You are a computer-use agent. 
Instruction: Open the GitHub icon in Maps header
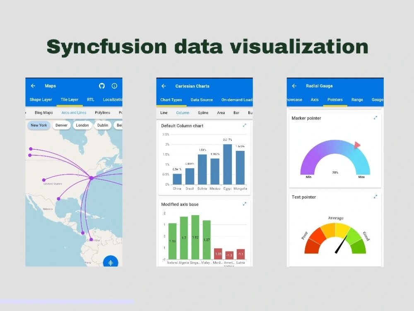pyautogui.click(x=102, y=86)
